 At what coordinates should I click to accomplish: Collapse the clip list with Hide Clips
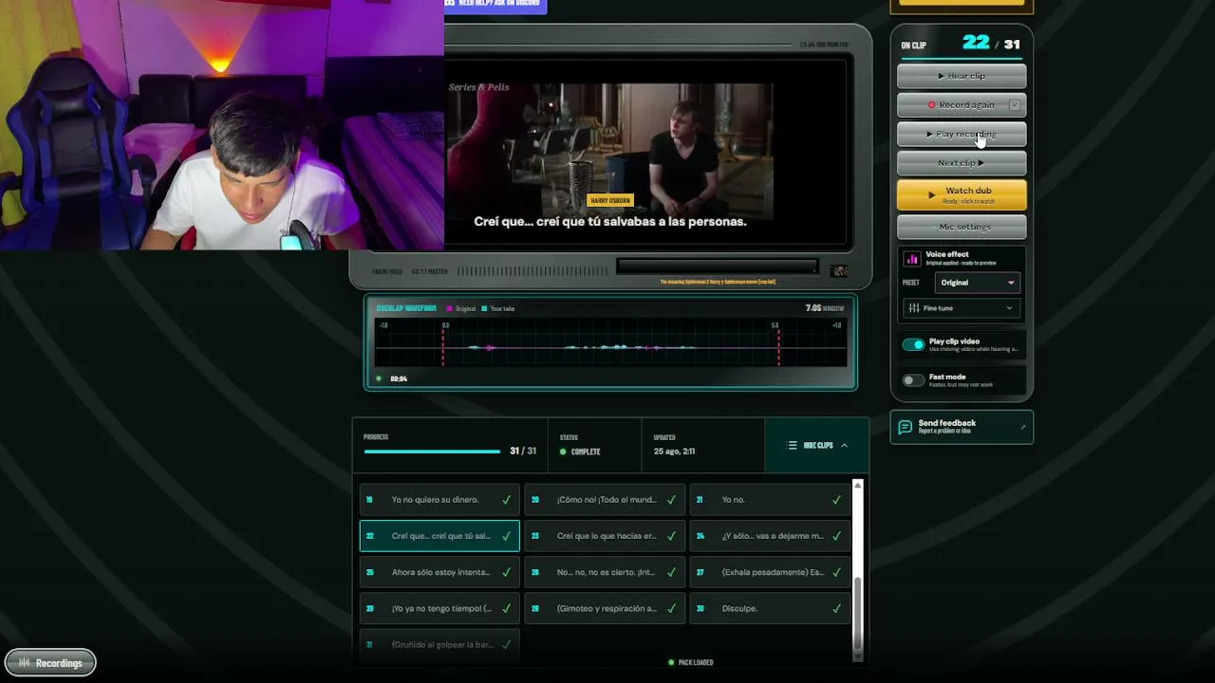(x=817, y=446)
